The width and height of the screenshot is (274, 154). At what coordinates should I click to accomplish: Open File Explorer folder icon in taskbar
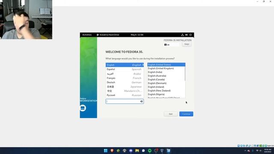tap(137, 151)
